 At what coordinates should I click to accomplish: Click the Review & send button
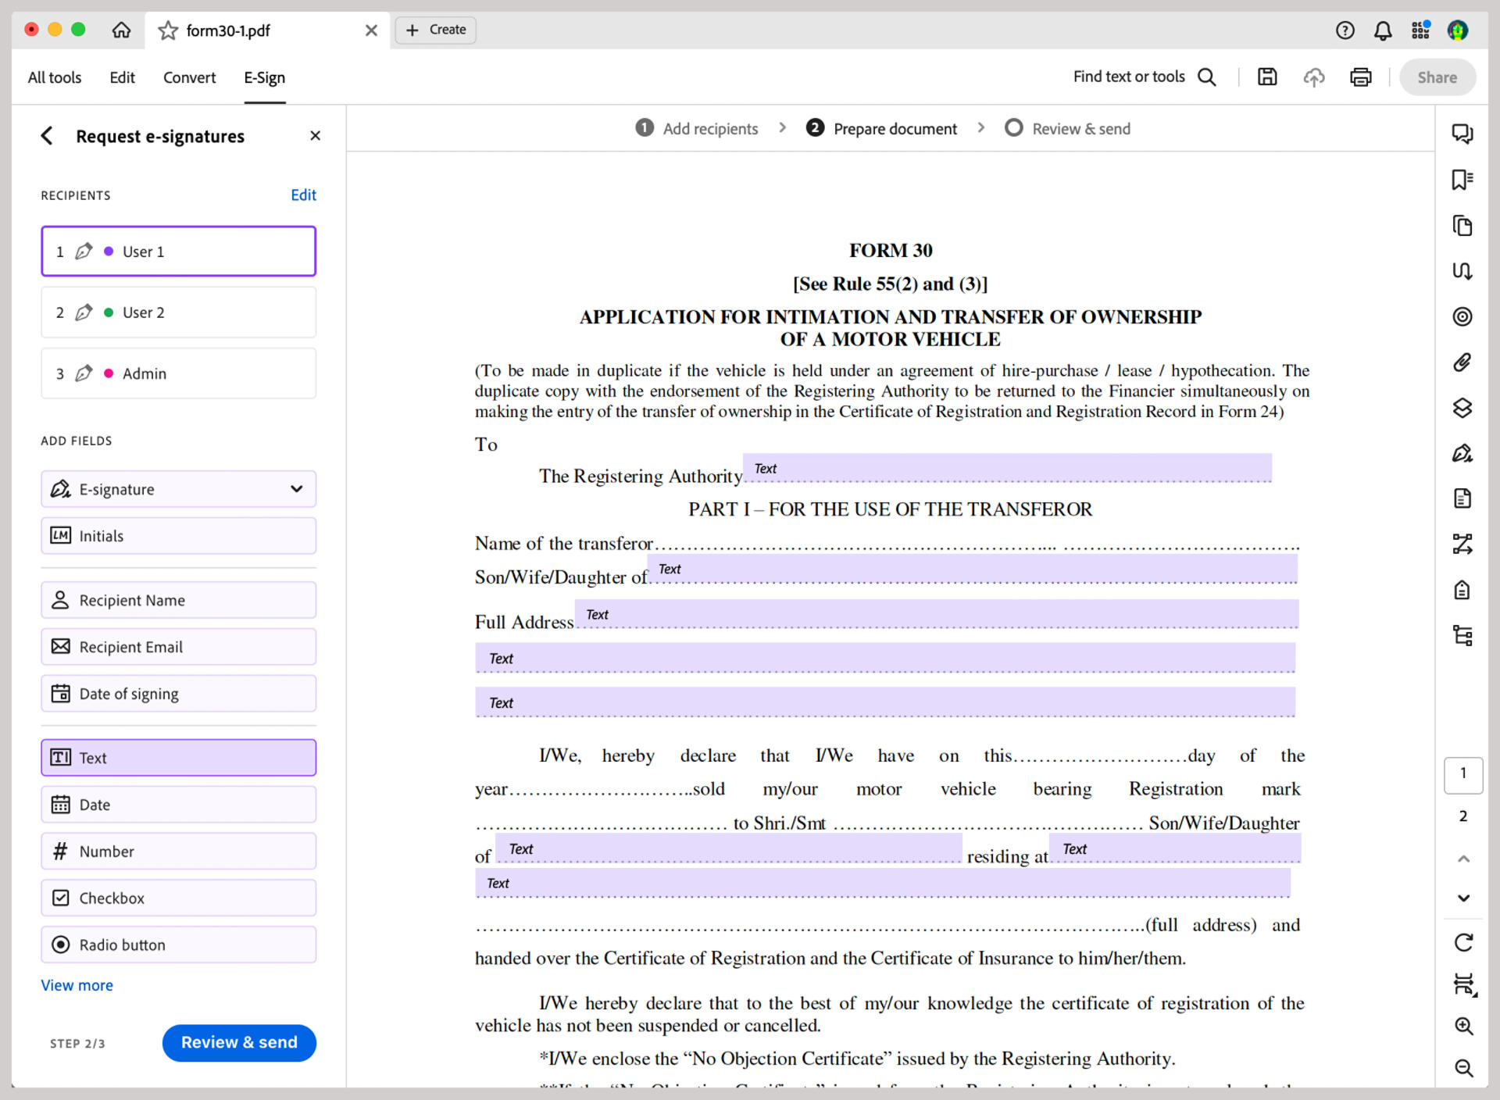click(x=239, y=1042)
